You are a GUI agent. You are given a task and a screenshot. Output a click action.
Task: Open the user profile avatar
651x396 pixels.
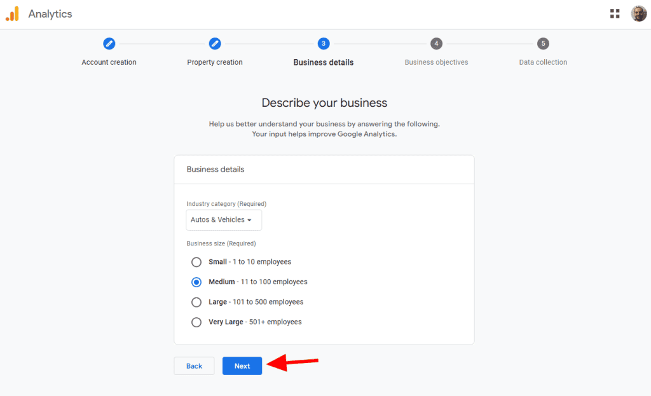638,14
